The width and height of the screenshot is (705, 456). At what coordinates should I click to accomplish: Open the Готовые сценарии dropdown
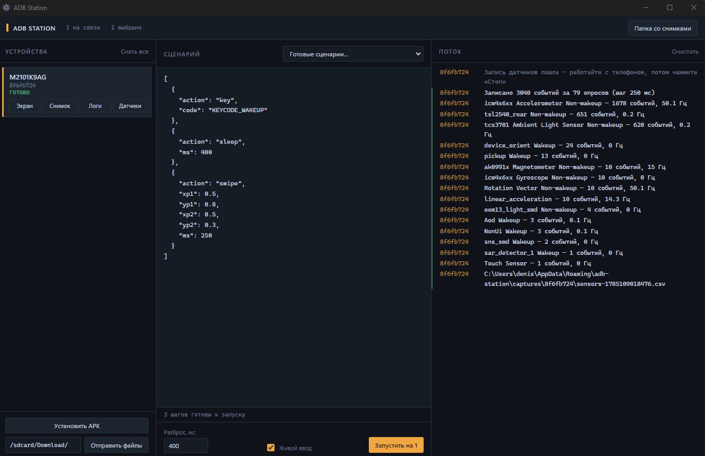pos(353,54)
